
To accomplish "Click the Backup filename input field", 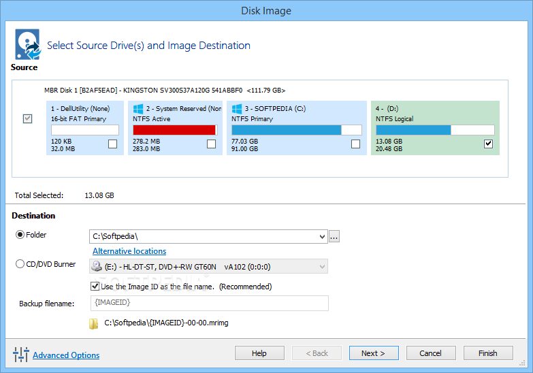I will [210, 303].
